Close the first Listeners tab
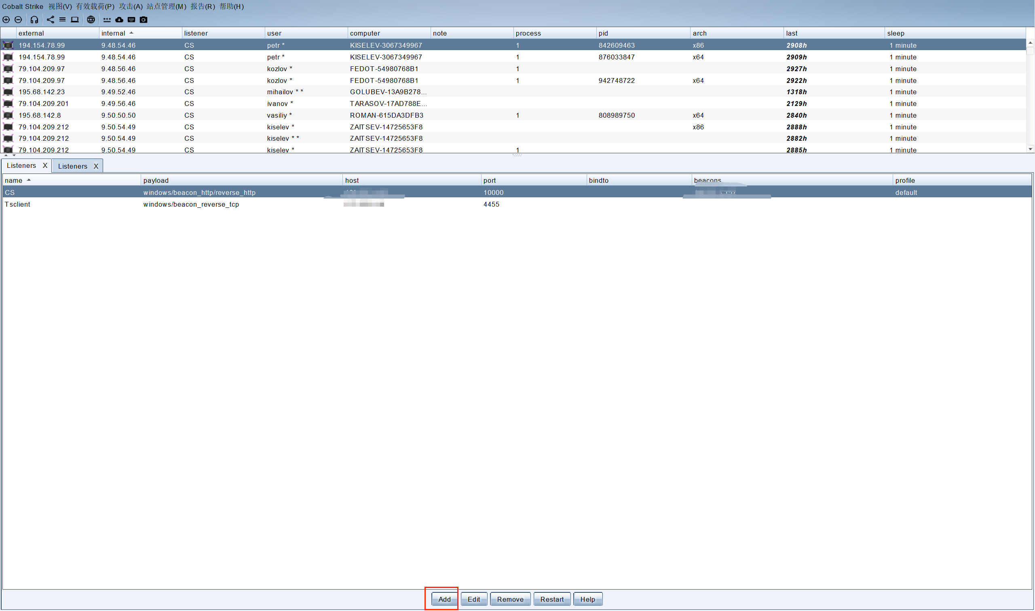Screen dimensions: 1035x611 click(45, 165)
